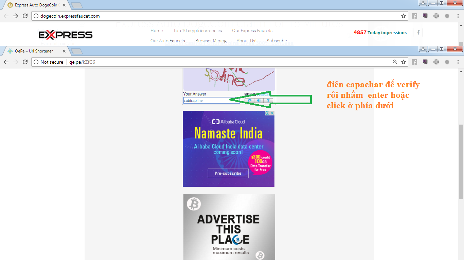
Task: Click the Solve Media logo
Action: point(257,94)
